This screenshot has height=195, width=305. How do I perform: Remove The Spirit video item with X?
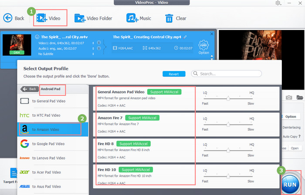tap(212, 34)
